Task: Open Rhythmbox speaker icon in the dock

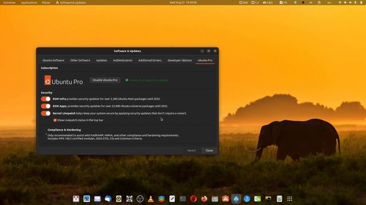Action: pos(118,199)
